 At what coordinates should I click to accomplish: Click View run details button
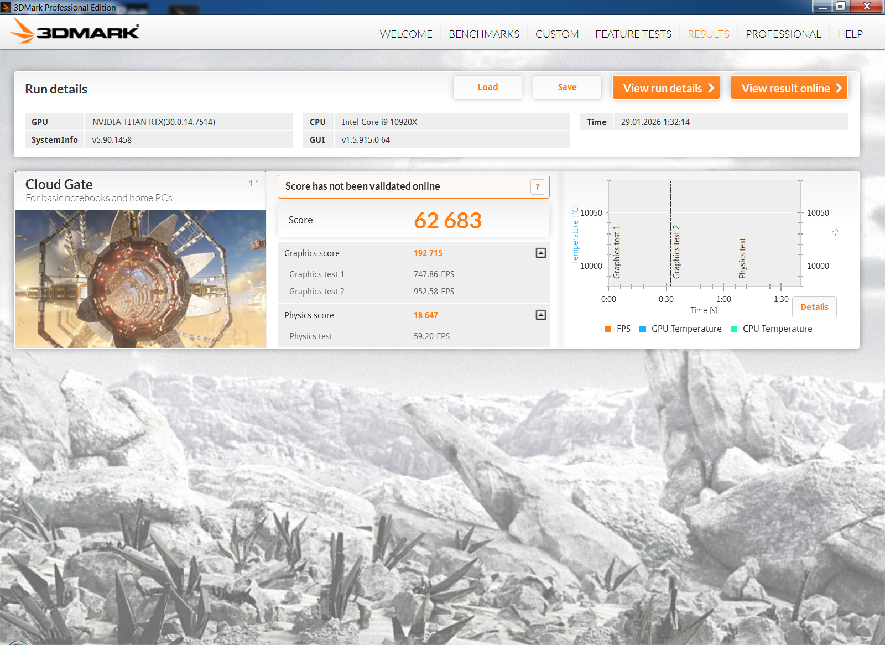(x=666, y=88)
